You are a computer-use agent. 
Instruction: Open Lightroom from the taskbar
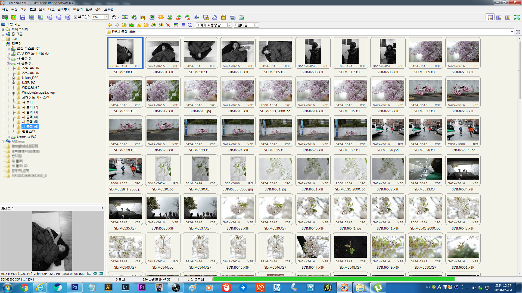[125, 287]
